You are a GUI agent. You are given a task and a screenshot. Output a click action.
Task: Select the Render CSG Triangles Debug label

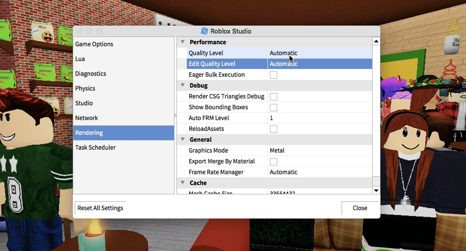(x=226, y=96)
